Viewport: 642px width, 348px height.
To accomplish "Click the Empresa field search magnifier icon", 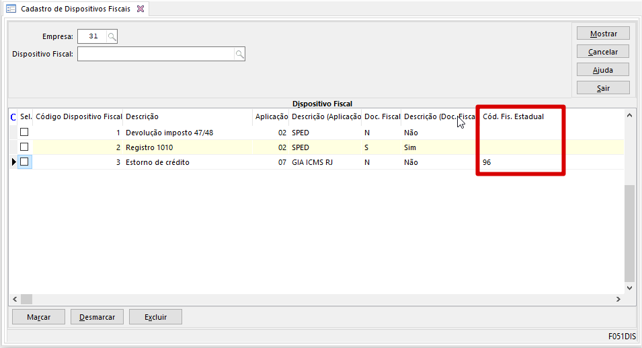I will [112, 36].
